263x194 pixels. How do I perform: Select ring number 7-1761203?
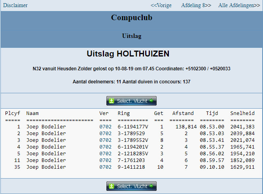(x=131, y=160)
